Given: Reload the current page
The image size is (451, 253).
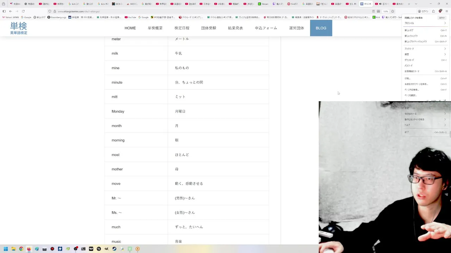Looking at the screenshot, I should tap(23, 11).
